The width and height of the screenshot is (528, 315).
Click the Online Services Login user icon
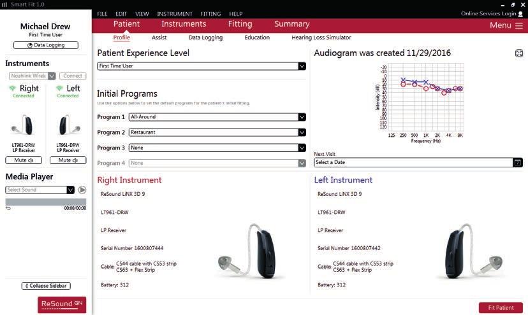point(520,14)
